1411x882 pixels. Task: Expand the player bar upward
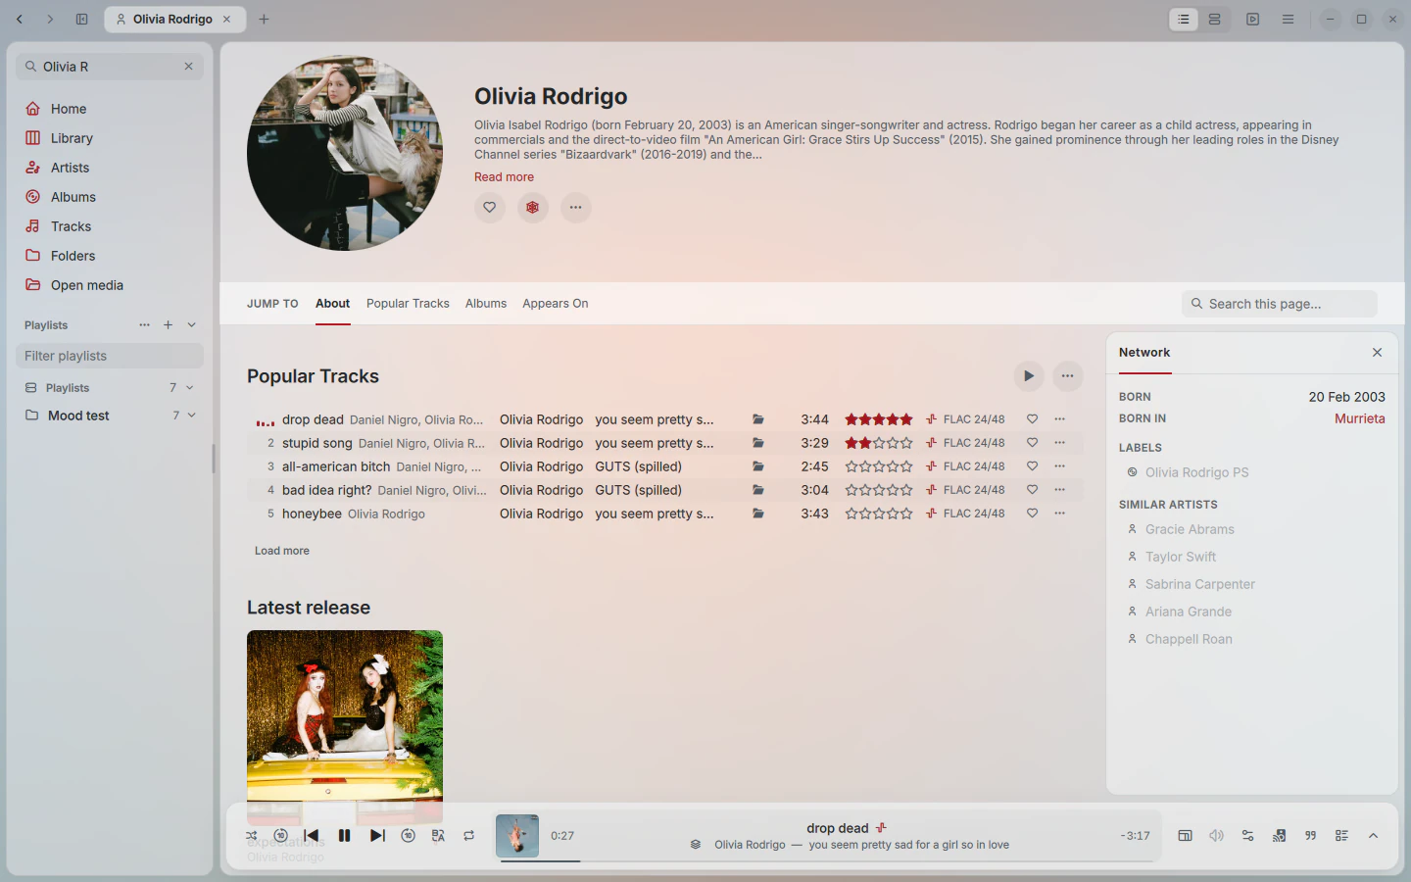tap(1374, 836)
